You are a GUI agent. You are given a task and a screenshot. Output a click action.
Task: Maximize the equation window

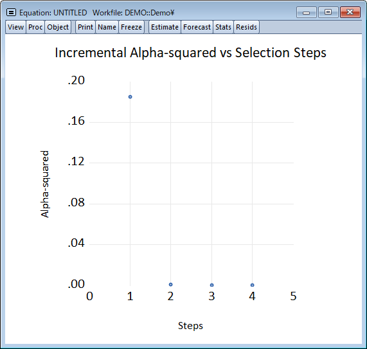[328, 12]
